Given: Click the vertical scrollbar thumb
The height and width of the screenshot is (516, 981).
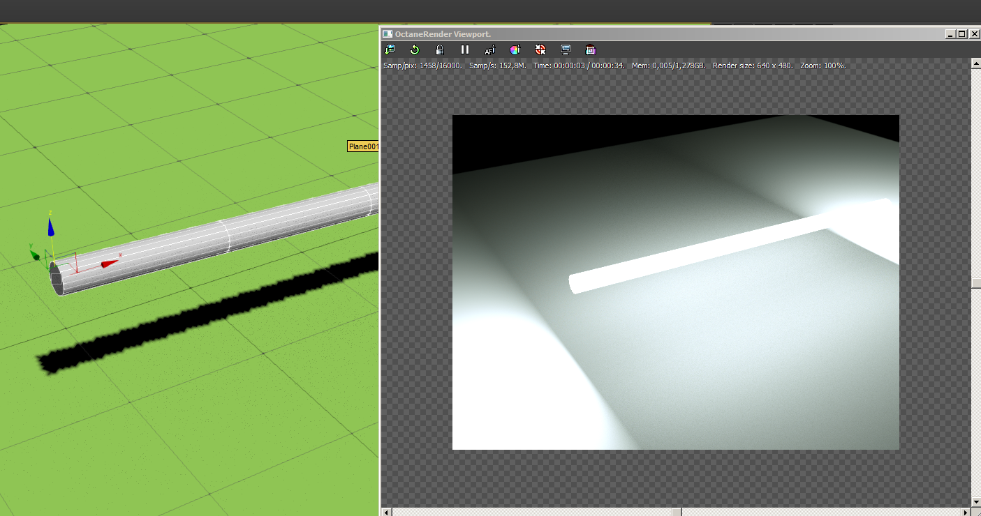Looking at the screenshot, I should pos(976,284).
